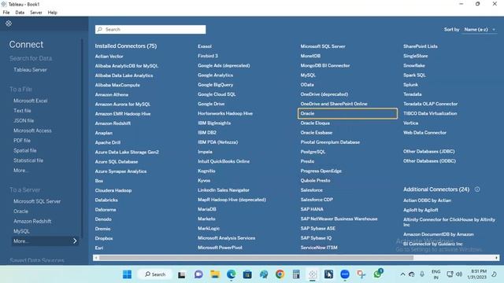Choose the Web Data Connector

click(425, 133)
